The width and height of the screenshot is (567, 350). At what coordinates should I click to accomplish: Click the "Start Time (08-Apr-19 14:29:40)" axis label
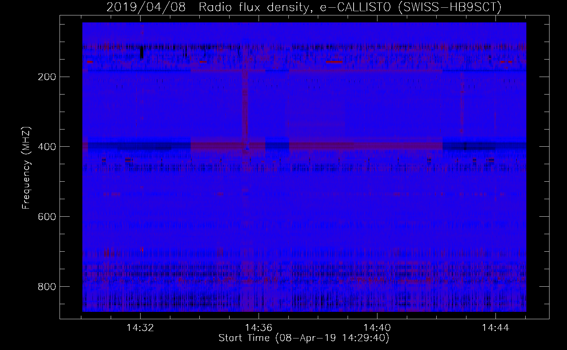pos(304,338)
